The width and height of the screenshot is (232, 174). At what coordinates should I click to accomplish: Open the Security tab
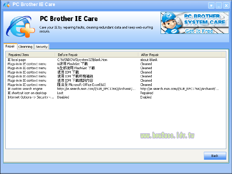point(41,47)
